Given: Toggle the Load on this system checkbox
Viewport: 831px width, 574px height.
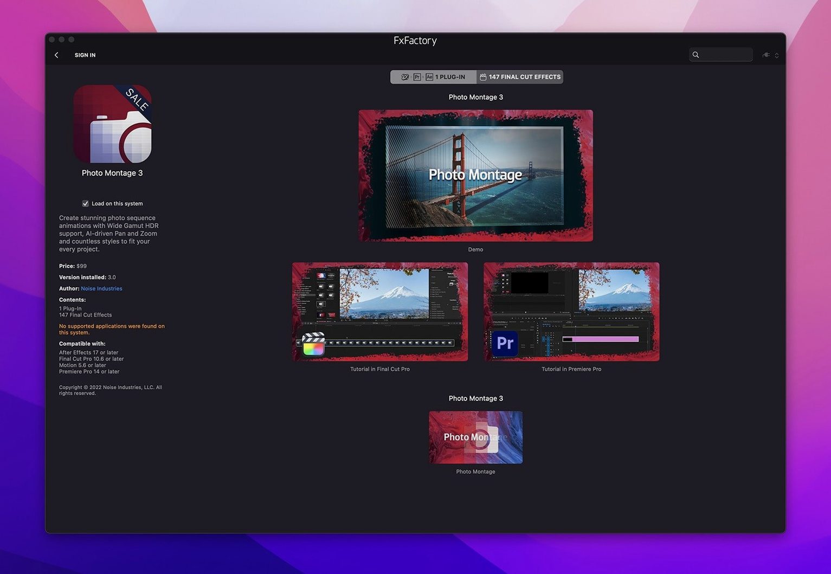Looking at the screenshot, I should [x=85, y=204].
